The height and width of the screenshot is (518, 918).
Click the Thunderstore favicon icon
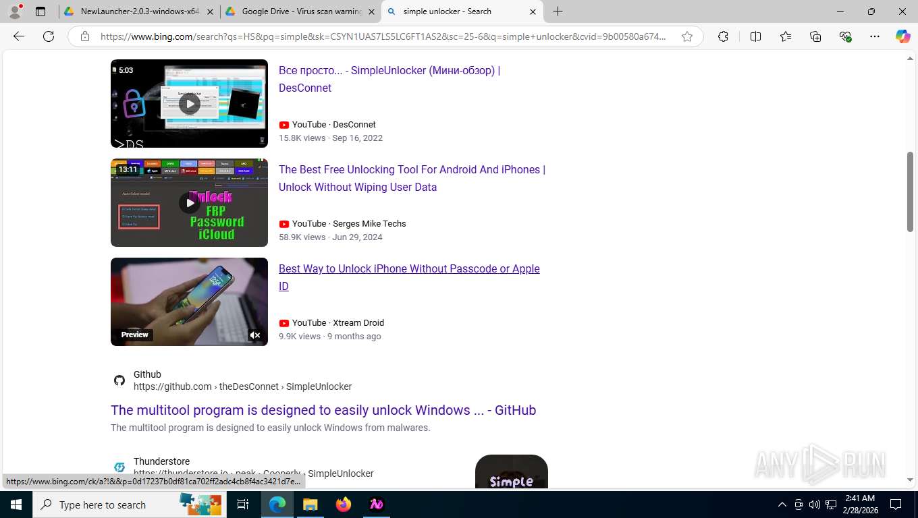tap(119, 467)
